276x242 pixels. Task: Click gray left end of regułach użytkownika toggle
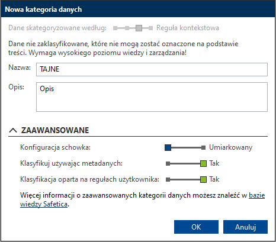pyautogui.click(x=168, y=179)
